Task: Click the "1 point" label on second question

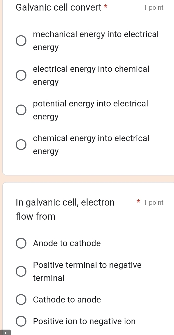Action: coord(154,202)
